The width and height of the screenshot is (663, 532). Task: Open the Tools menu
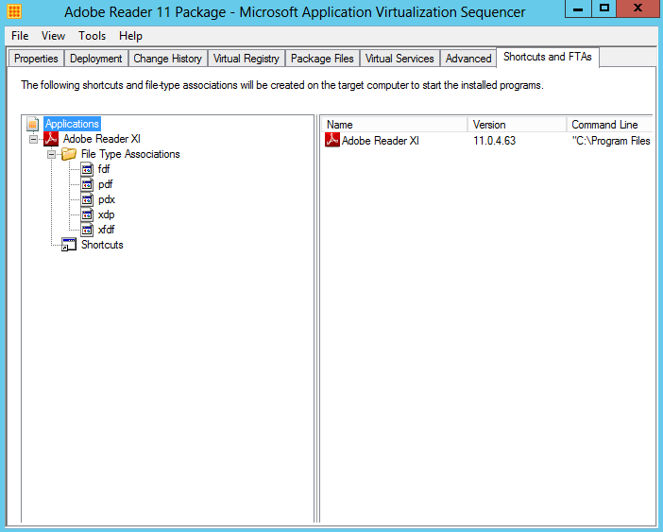coord(92,36)
